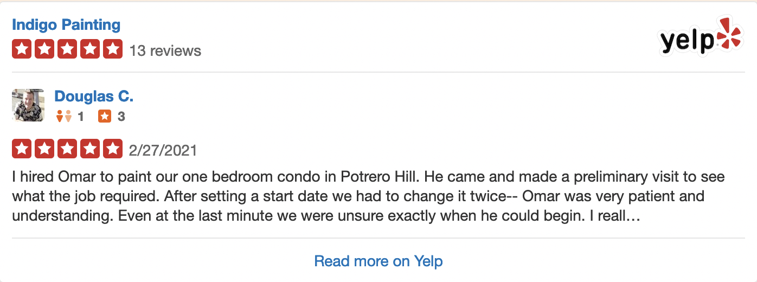The width and height of the screenshot is (757, 282).
Task: Click the review count number 3
Action: pos(121,117)
